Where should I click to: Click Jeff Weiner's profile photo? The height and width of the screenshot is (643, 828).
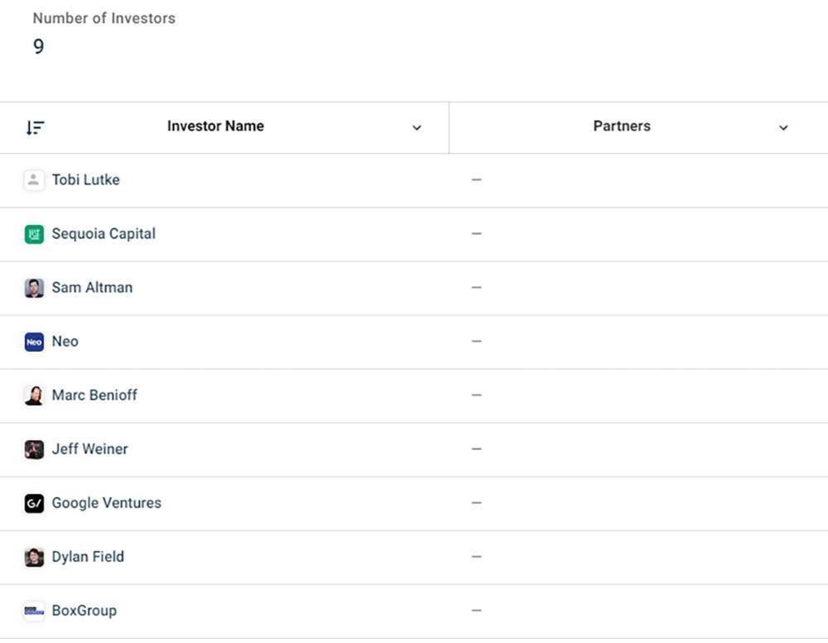pyautogui.click(x=34, y=449)
